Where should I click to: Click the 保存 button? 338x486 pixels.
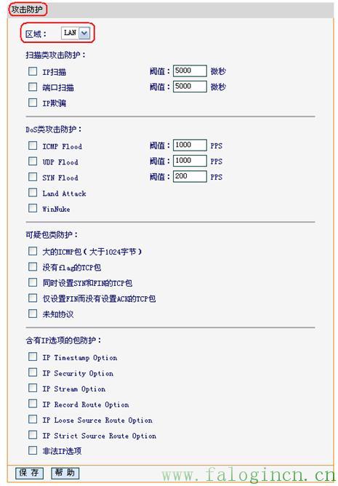[x=29, y=473]
